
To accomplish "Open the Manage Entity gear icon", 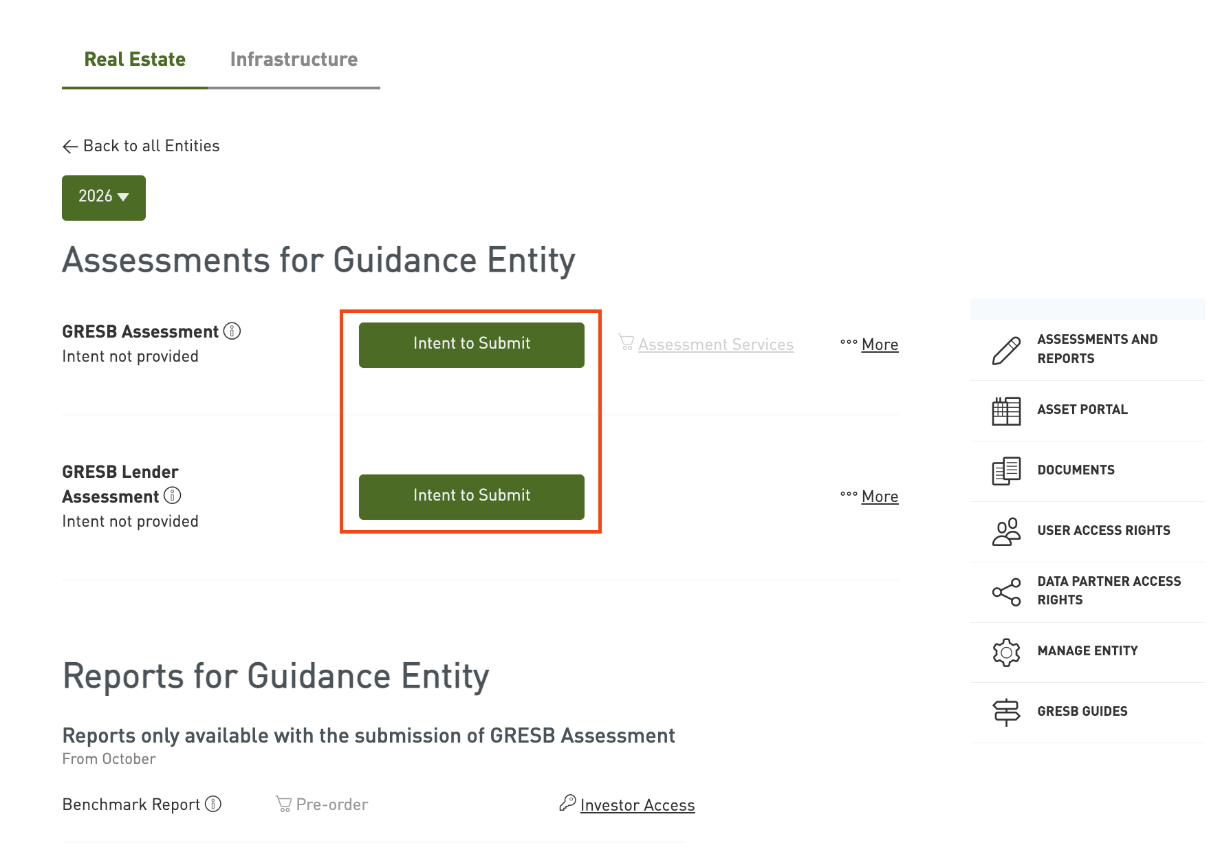I will click(x=1006, y=652).
